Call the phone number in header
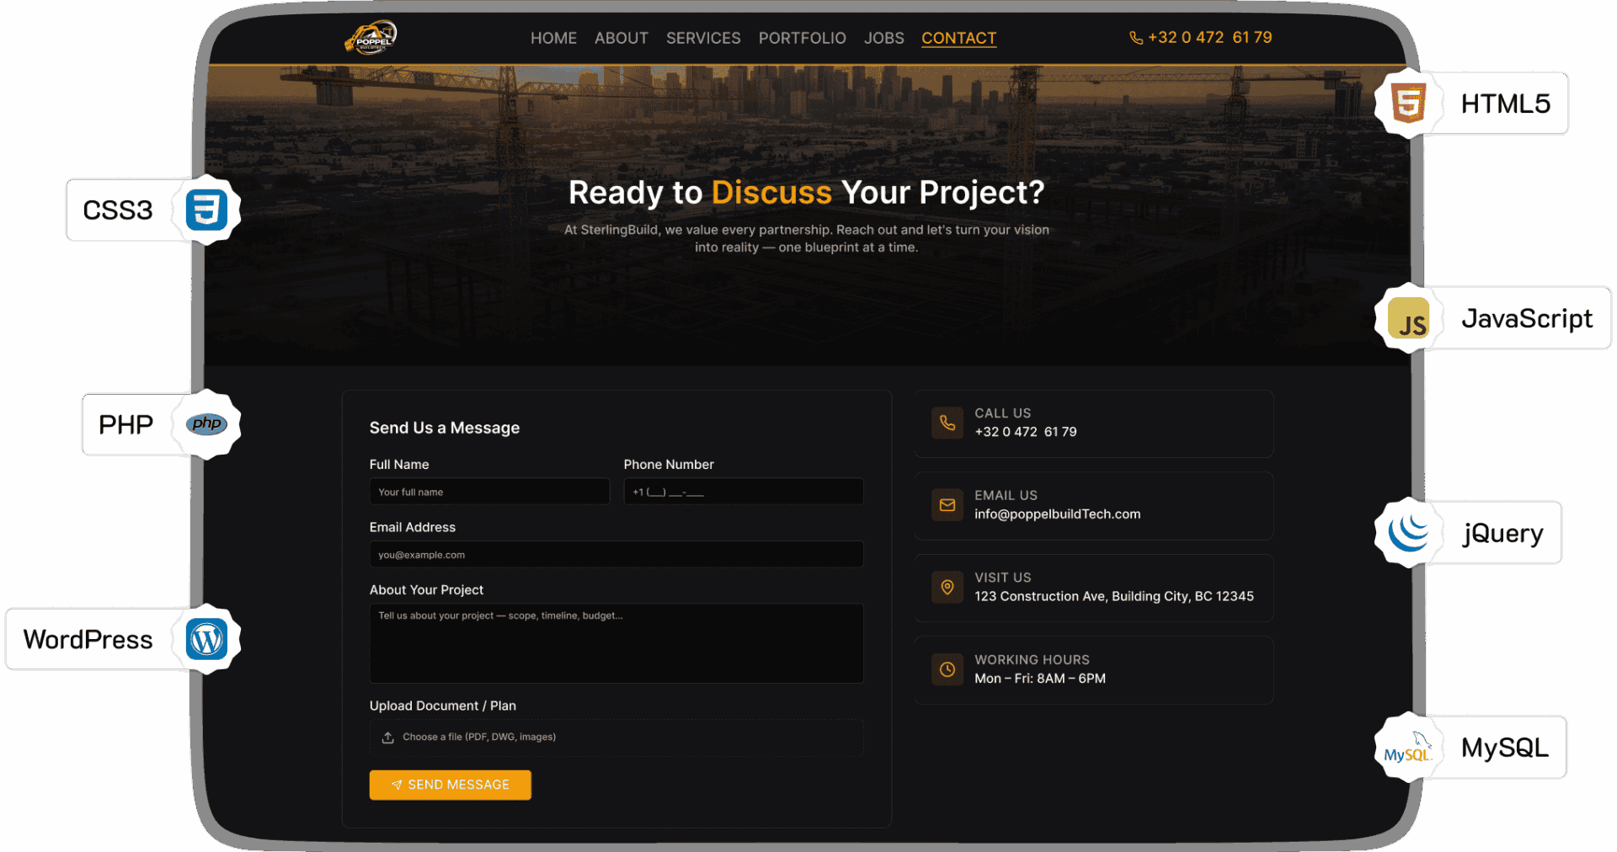The width and height of the screenshot is (1617, 852). point(1201,38)
